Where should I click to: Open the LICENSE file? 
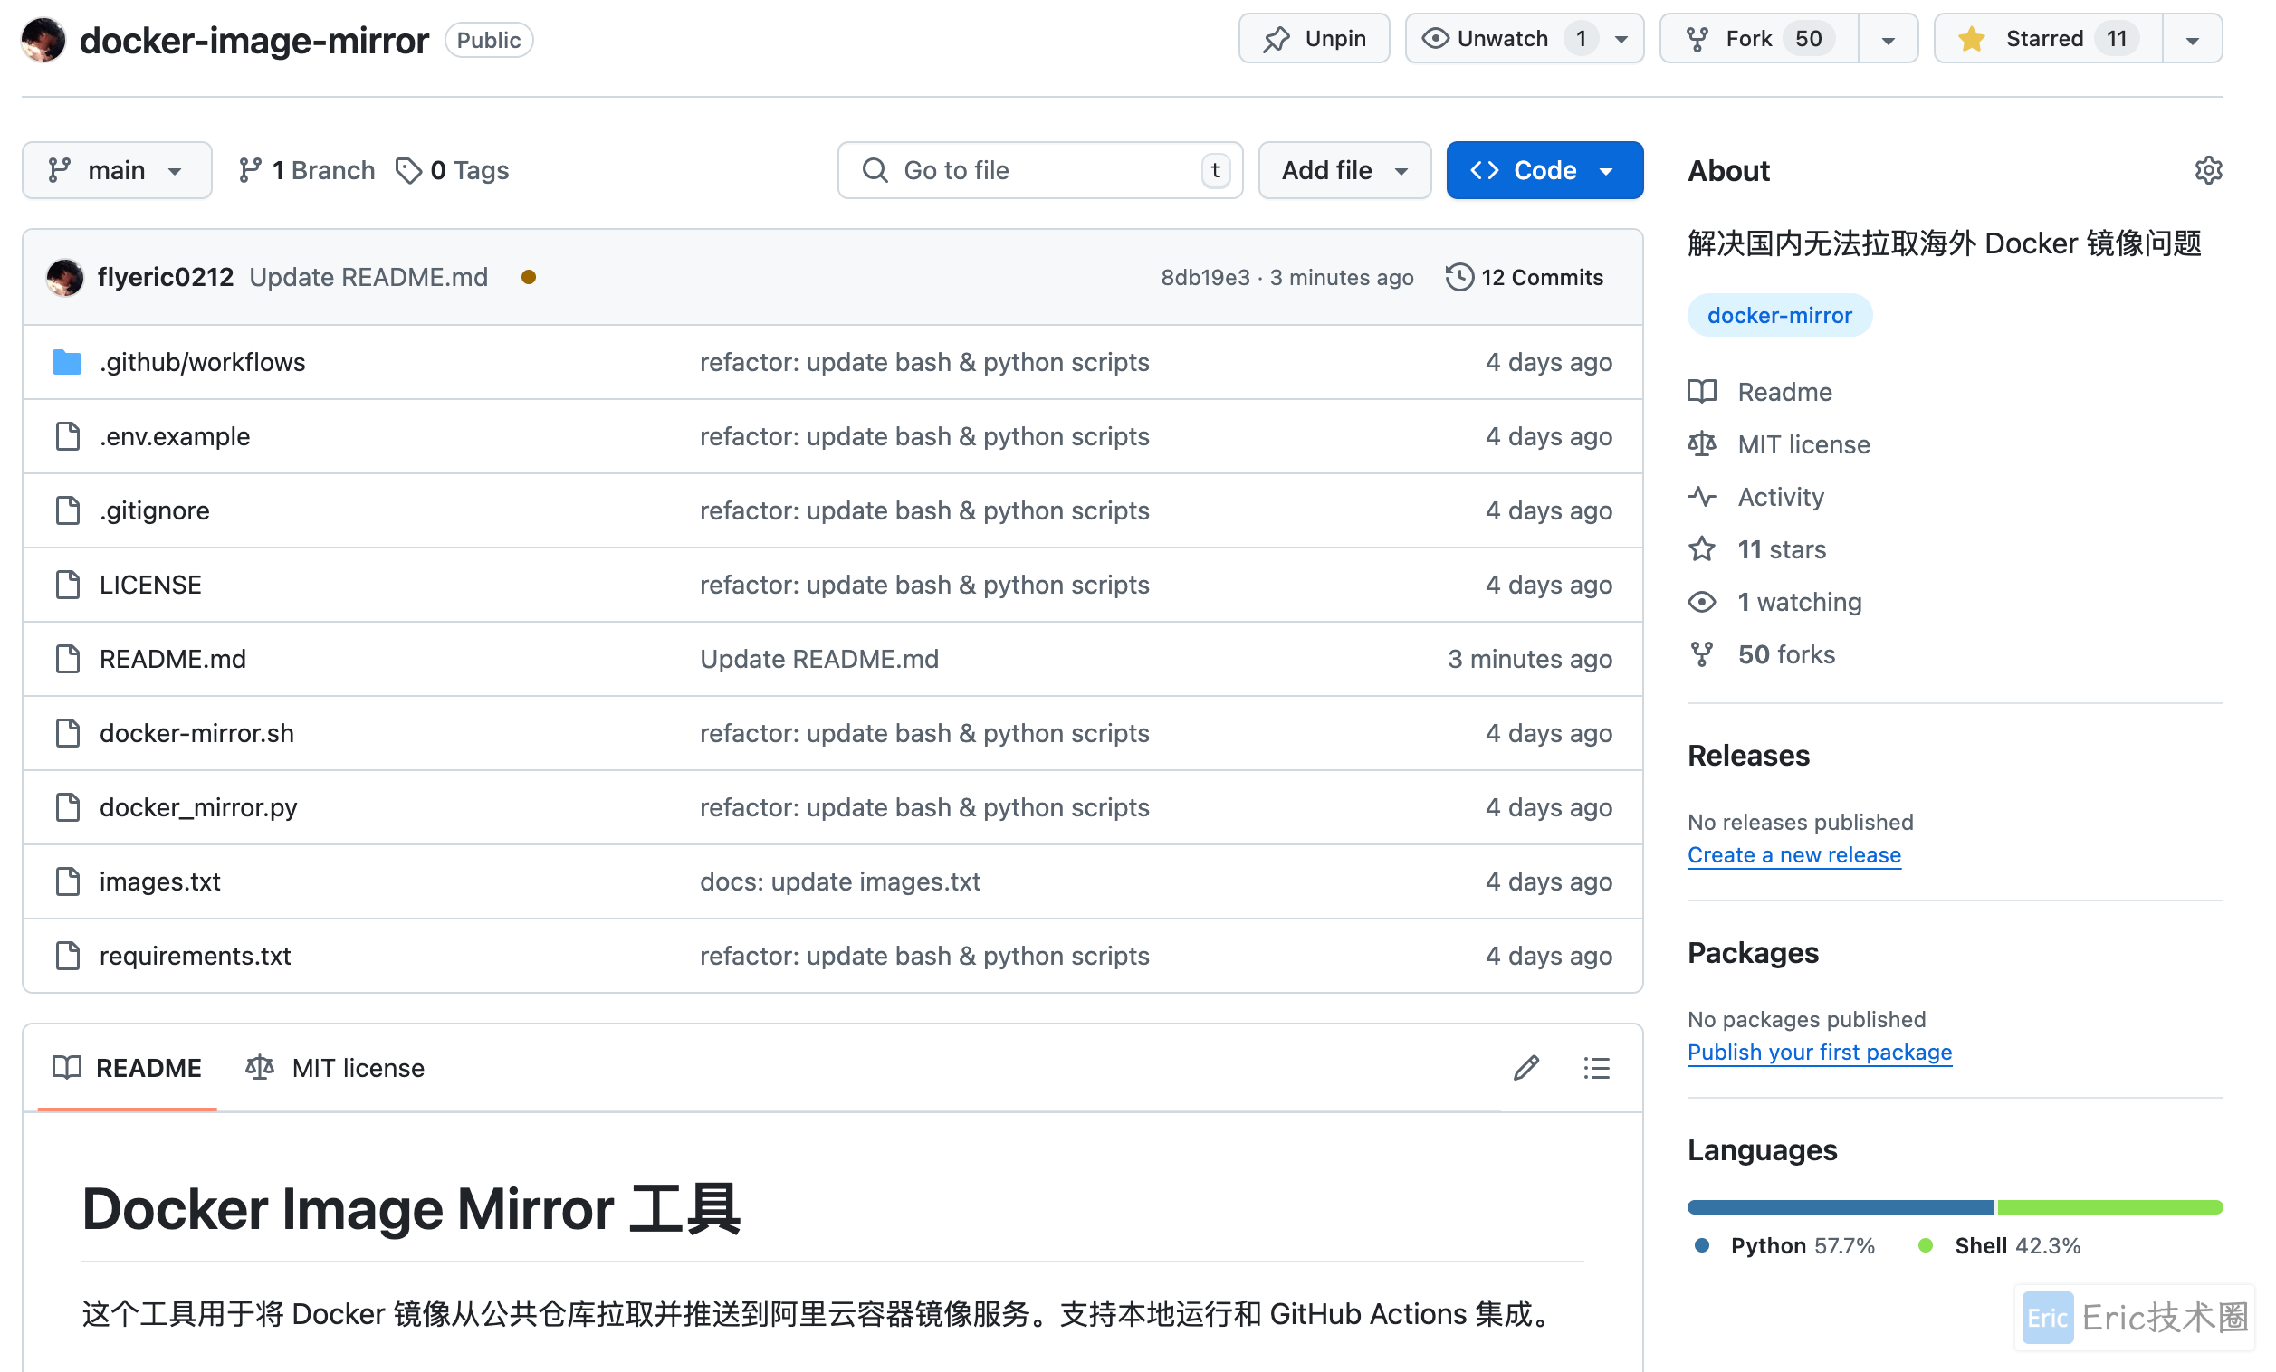(150, 585)
